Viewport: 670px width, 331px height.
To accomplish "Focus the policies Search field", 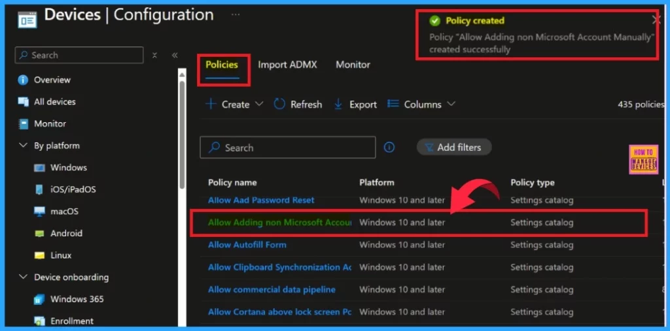I will (x=288, y=148).
